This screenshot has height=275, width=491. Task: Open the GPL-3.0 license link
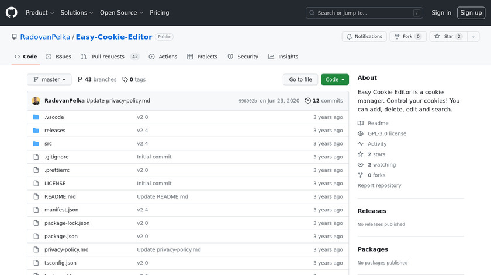387,133
